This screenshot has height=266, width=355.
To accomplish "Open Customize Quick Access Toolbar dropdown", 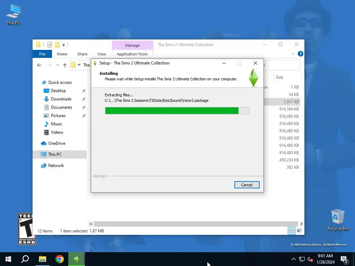I will [64, 45].
